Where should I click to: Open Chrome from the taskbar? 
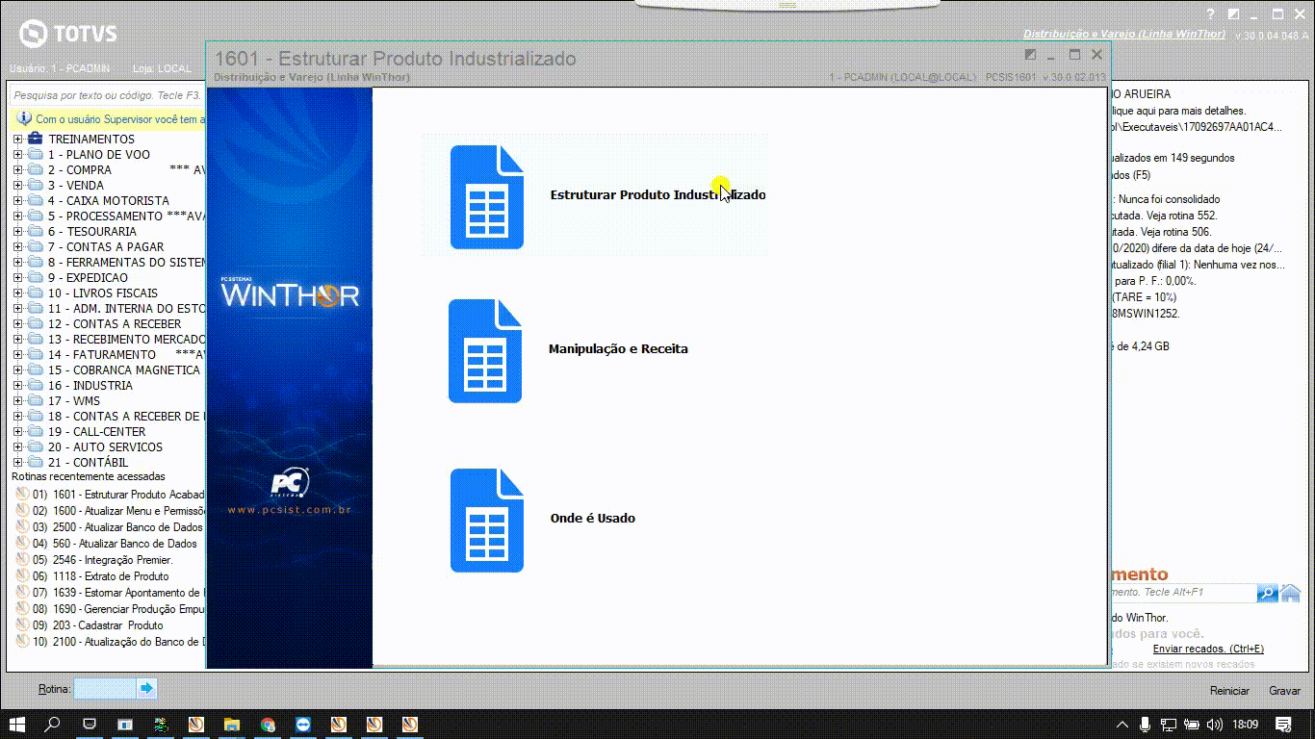pyautogui.click(x=268, y=724)
